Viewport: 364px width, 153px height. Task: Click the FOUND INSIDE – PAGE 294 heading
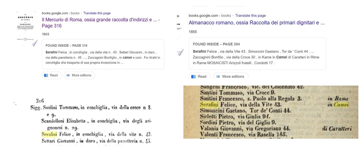click(x=216, y=44)
